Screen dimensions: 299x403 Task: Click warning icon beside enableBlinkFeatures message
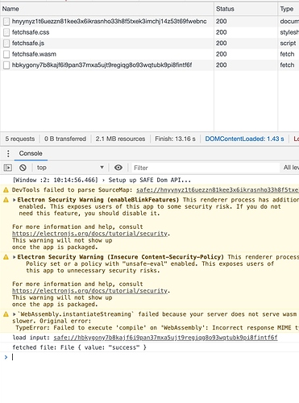6,200
